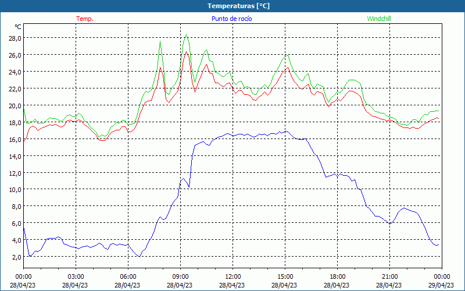The width and height of the screenshot is (465, 291).
Task: Select the blue 'Punto de rocío' legend label
Action: pyautogui.click(x=231, y=19)
